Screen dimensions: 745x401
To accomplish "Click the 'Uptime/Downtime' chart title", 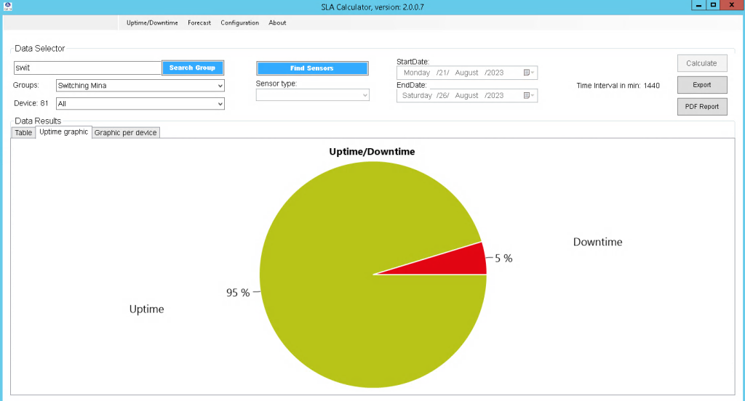I will pyautogui.click(x=372, y=152).
